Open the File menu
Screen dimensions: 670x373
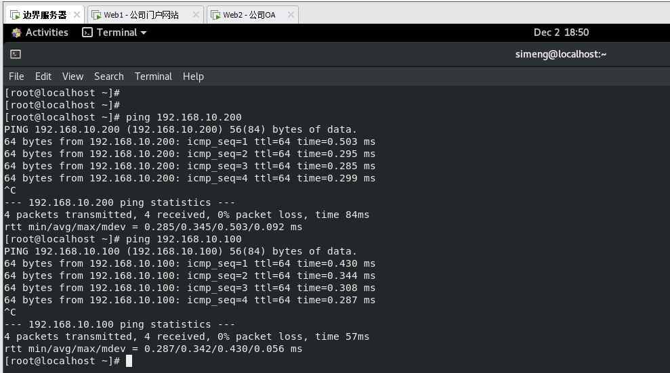[x=16, y=76]
